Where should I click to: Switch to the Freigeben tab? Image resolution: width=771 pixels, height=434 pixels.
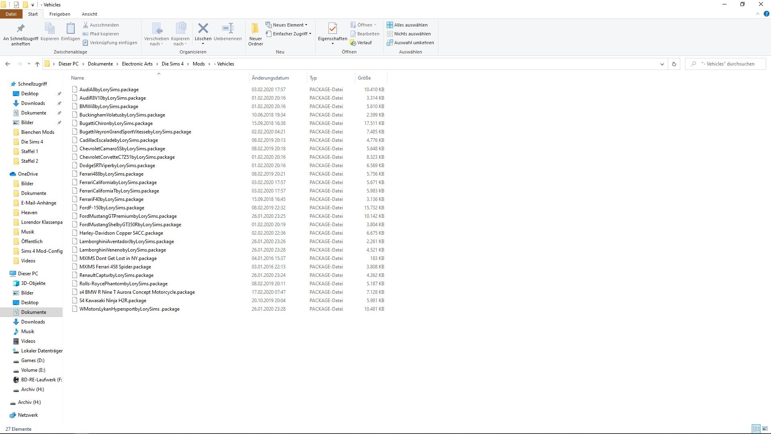pos(60,14)
